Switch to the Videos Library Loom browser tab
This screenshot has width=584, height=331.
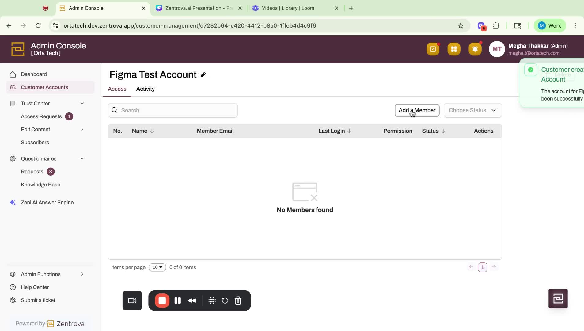click(295, 8)
